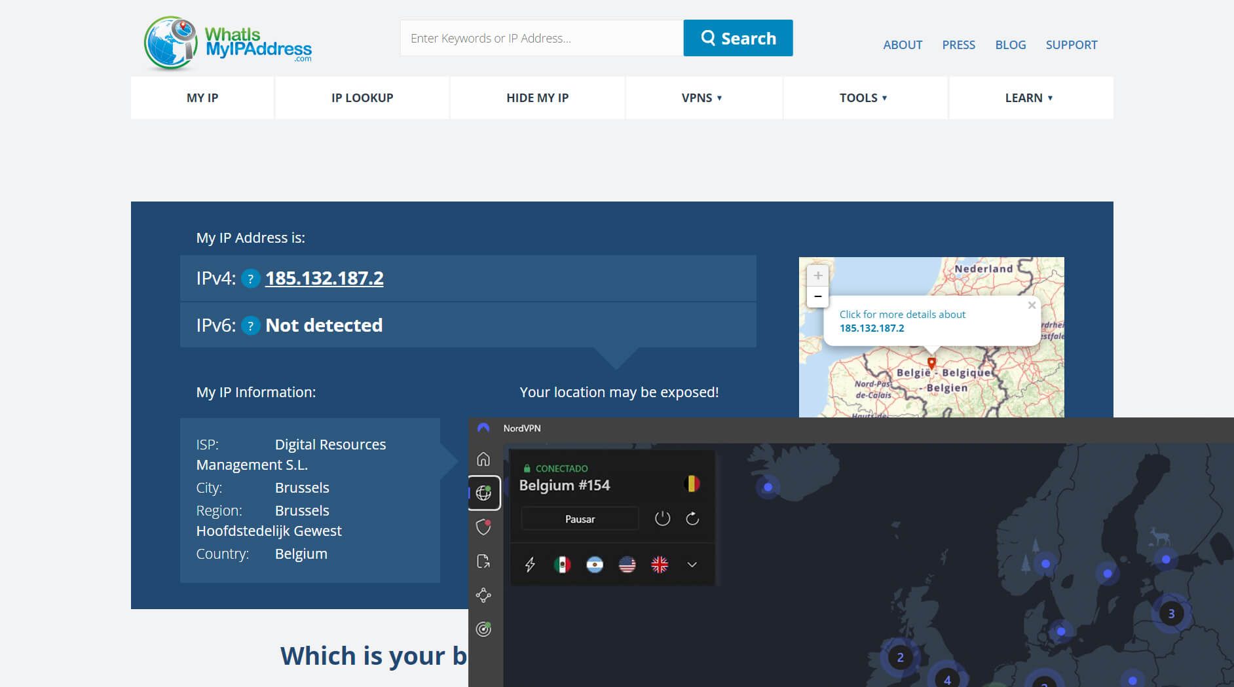Click the blue Search button

(x=738, y=38)
